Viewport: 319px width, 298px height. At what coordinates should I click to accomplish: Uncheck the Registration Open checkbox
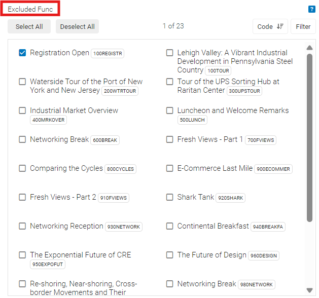click(22, 53)
